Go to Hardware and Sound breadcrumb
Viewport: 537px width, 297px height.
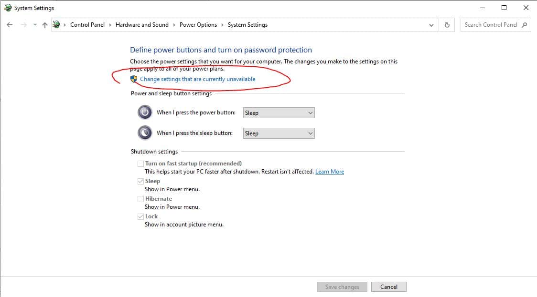point(142,25)
